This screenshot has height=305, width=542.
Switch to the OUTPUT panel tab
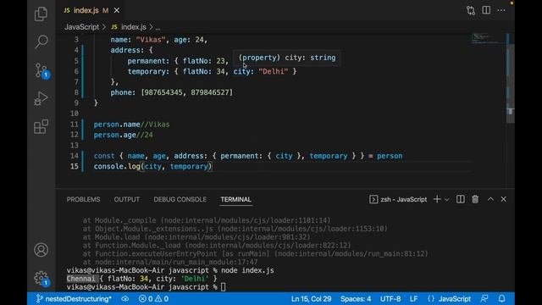[127, 200]
